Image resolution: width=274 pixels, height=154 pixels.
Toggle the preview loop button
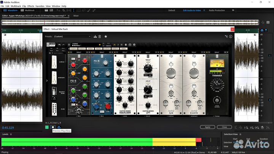(x=59, y=127)
